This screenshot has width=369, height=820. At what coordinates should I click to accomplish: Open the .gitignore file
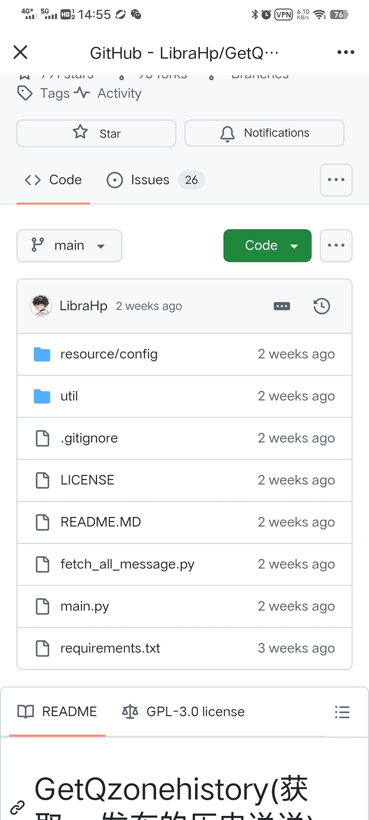click(x=89, y=438)
